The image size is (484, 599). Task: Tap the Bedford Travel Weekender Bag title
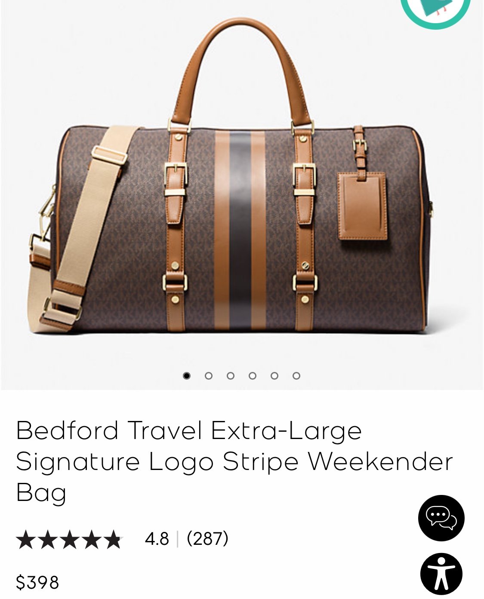pos(234,461)
